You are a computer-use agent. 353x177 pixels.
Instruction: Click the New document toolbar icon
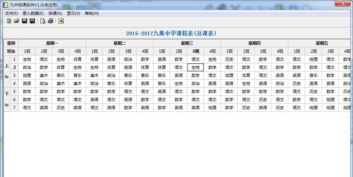click(x=9, y=21)
